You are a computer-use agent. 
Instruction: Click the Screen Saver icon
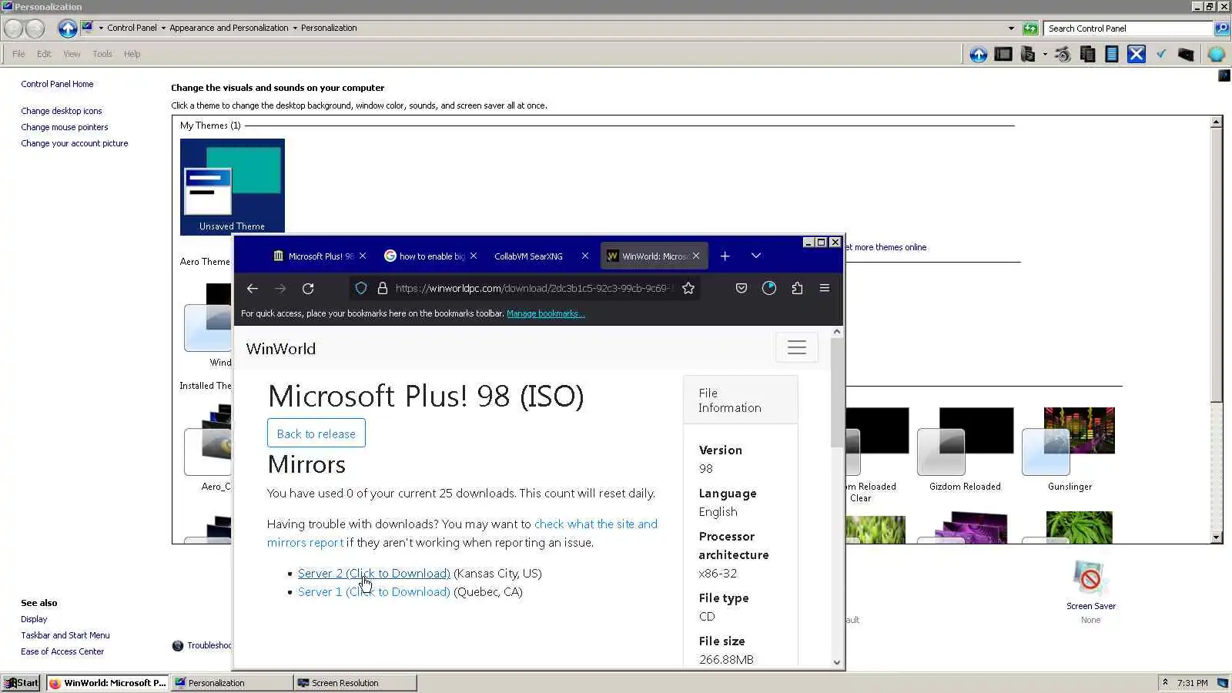(x=1090, y=578)
